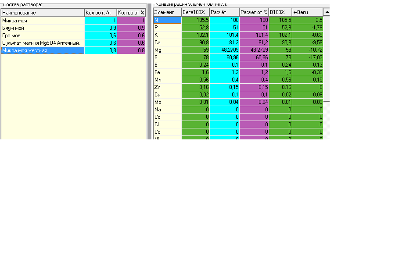Viewport: 395px width, 263px height.
Task: Click the +-Веги value -9,59 for Ca
Action: click(307, 43)
